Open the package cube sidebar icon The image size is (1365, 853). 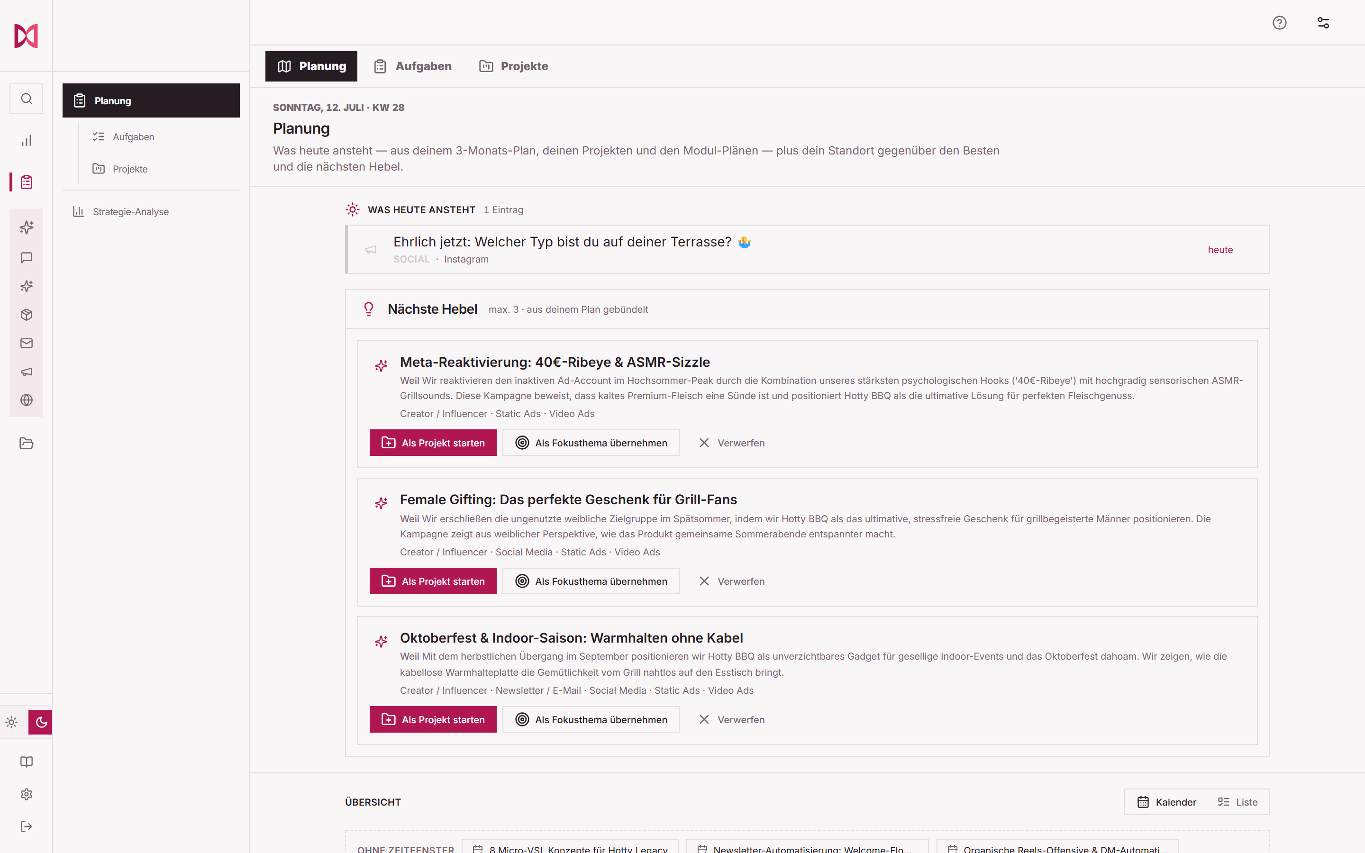(26, 315)
